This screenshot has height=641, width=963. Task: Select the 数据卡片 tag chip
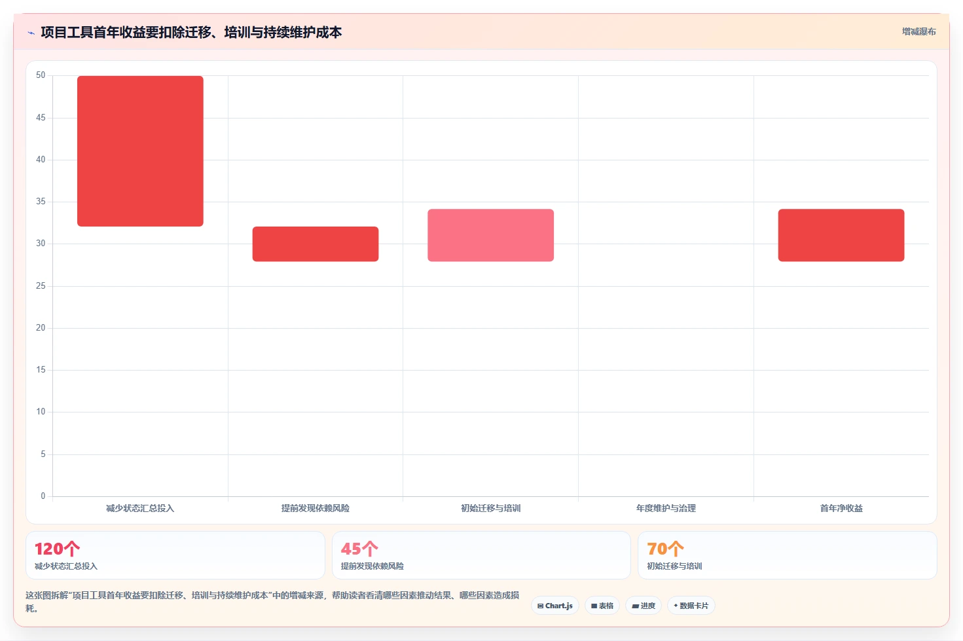point(691,606)
